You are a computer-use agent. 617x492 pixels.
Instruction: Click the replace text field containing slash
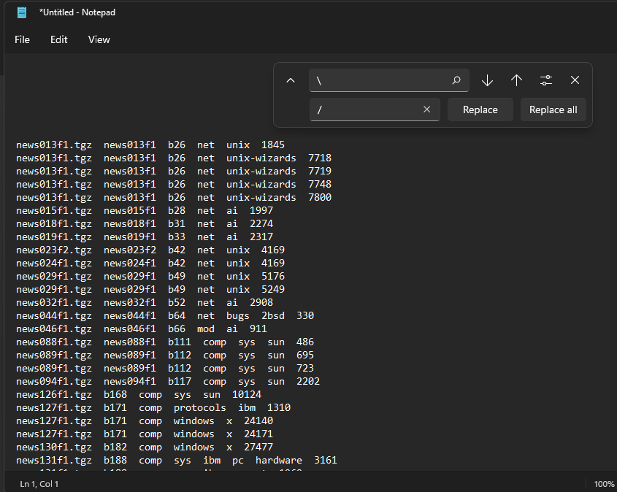365,109
